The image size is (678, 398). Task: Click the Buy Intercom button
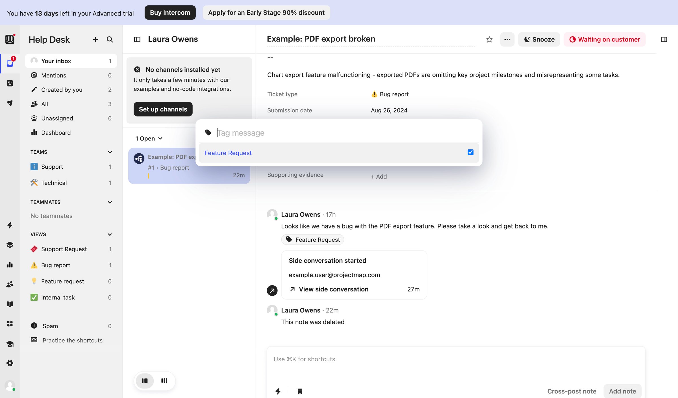click(x=170, y=13)
